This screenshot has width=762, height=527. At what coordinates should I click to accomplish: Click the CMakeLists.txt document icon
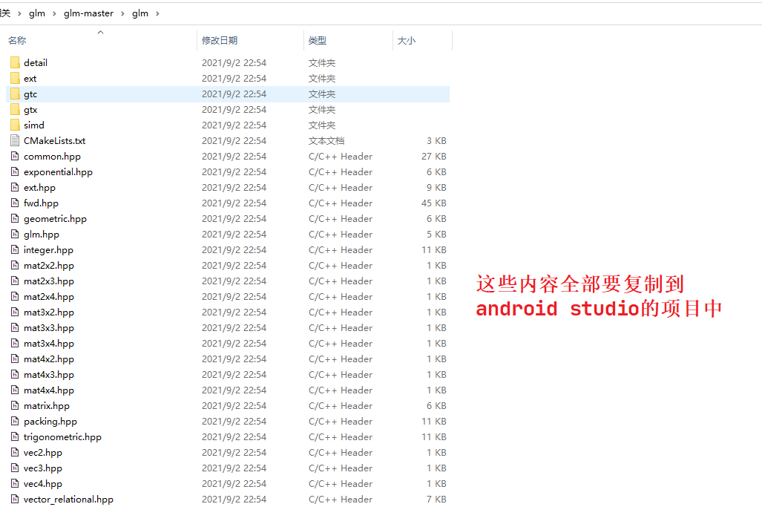pos(15,140)
